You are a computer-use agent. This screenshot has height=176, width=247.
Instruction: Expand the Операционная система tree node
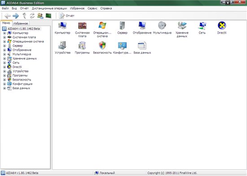click(4, 42)
